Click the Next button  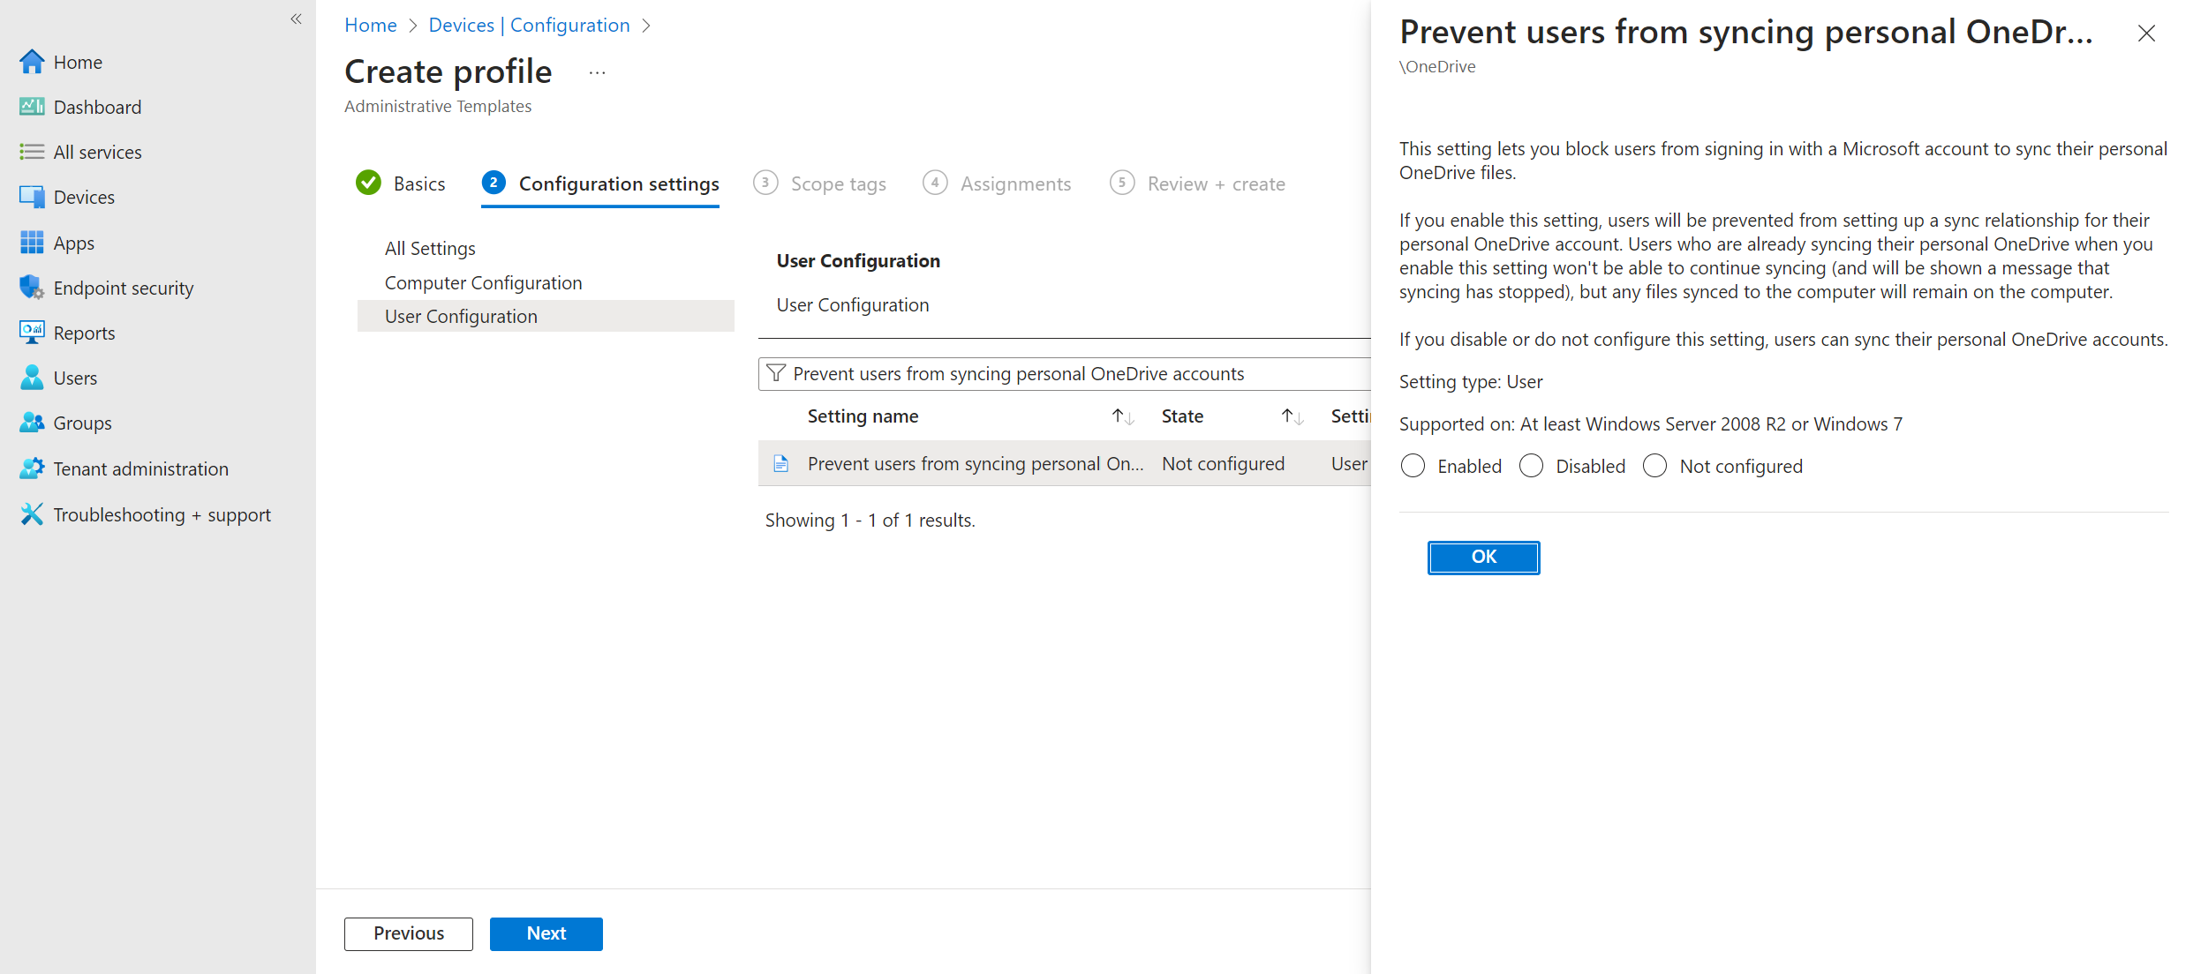coord(546,933)
